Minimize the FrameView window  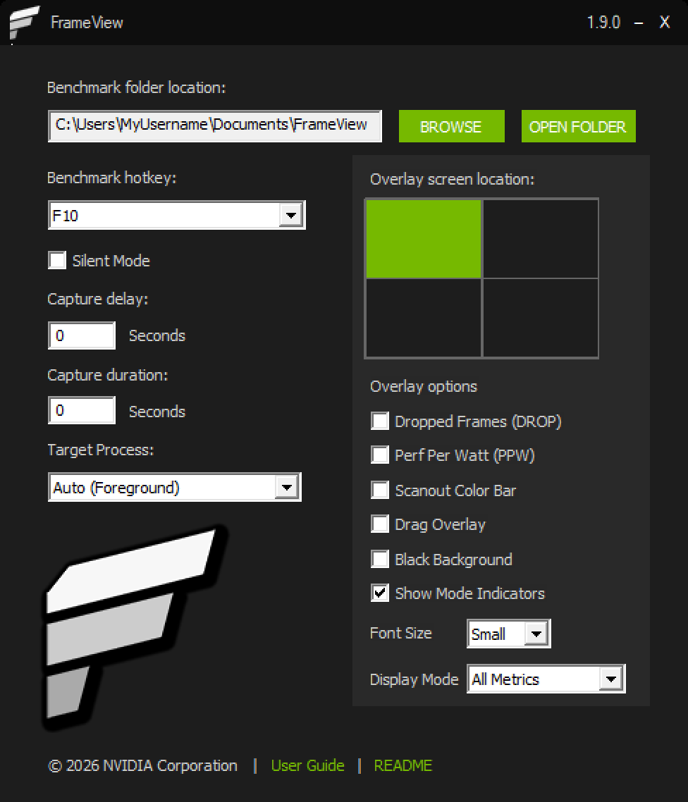(x=639, y=23)
